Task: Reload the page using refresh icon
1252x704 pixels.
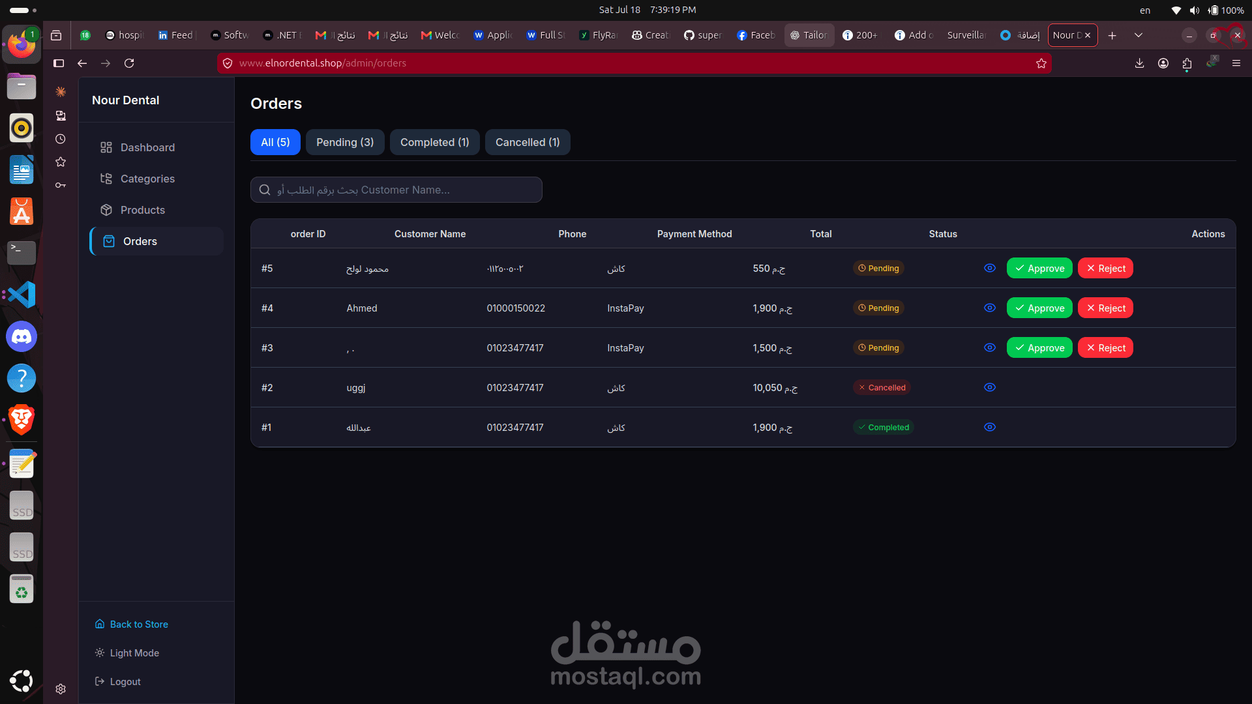Action: click(x=129, y=63)
